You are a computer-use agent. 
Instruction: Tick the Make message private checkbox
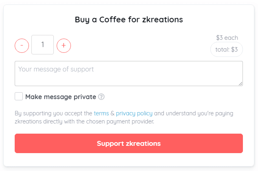coord(19,96)
